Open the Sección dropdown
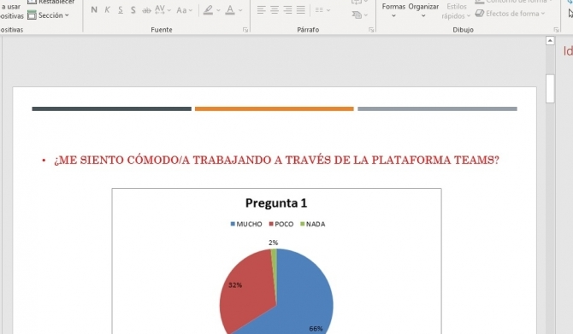This screenshot has width=573, height=334. (x=49, y=15)
